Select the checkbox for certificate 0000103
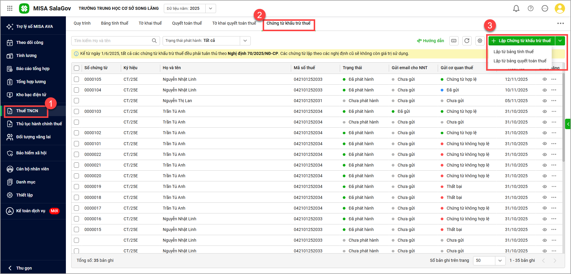Image resolution: width=571 pixels, height=274 pixels. click(77, 111)
